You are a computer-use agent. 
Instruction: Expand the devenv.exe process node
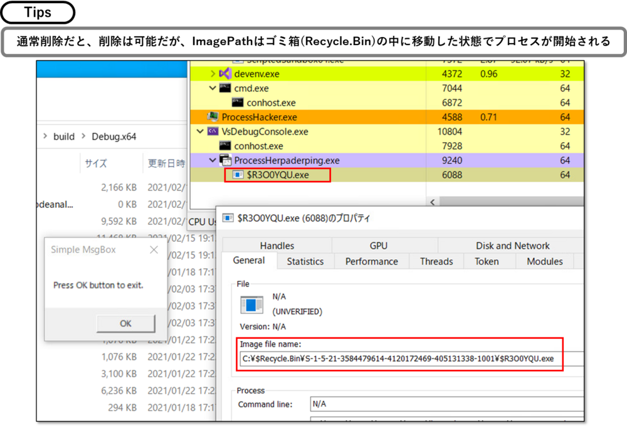tap(213, 74)
